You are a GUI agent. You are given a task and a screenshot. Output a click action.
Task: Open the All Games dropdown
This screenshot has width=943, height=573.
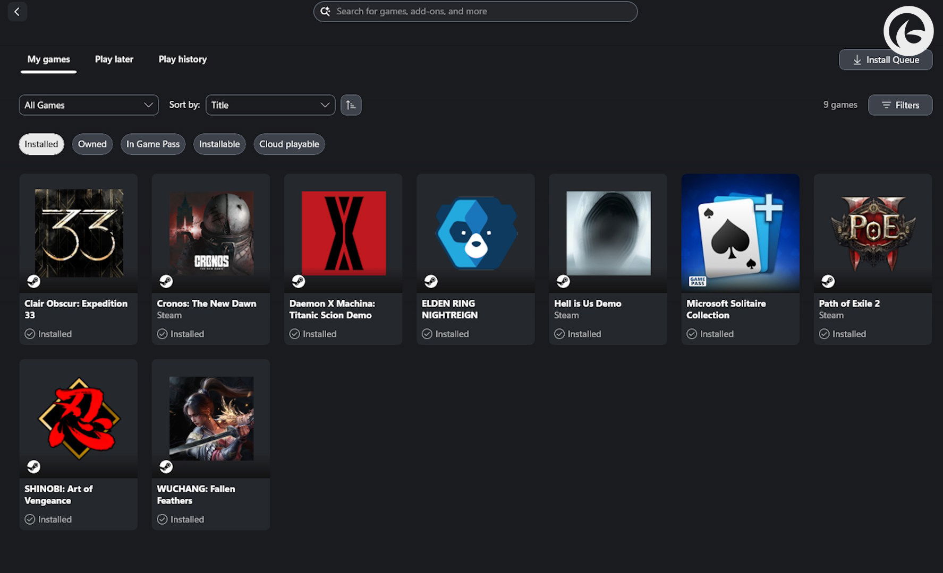[89, 105]
